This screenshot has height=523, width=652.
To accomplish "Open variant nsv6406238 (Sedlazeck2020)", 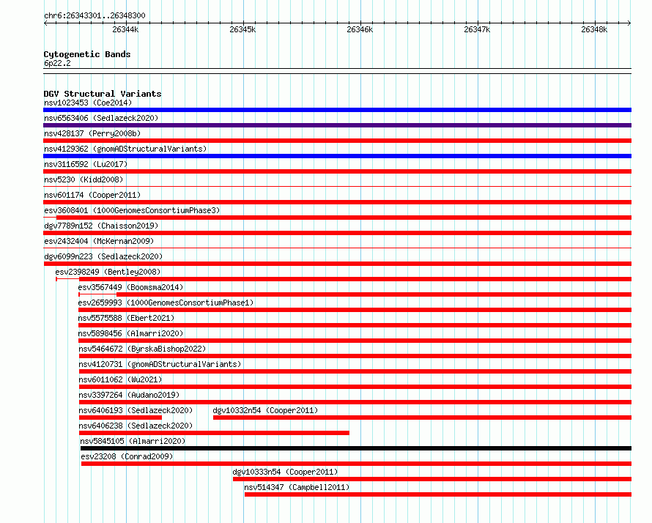I will [x=136, y=426].
